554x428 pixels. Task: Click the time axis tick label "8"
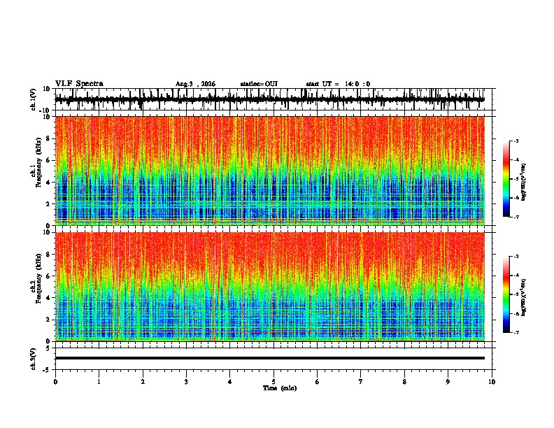(404, 382)
